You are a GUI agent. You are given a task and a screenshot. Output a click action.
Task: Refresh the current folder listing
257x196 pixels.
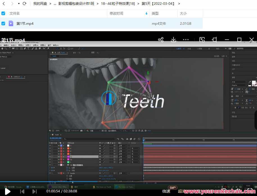pos(24,4)
